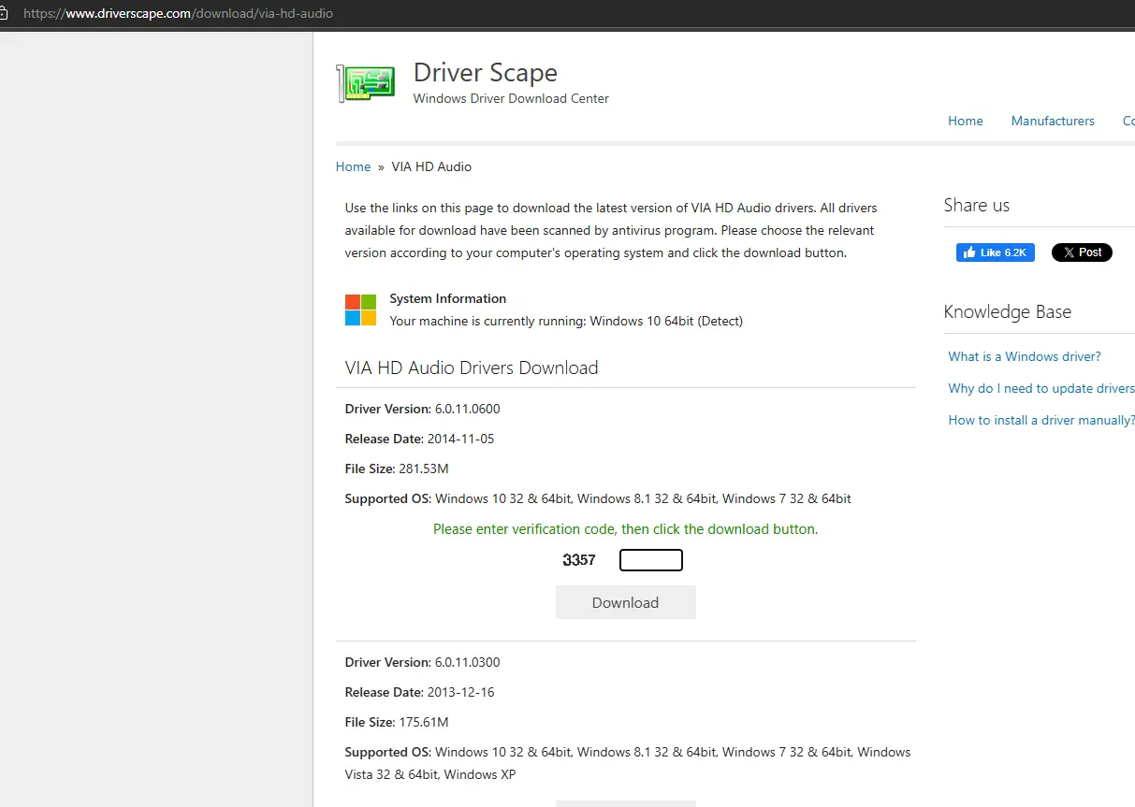Image resolution: width=1135 pixels, height=807 pixels.
Task: Click 'Release Date: 2013-12-16' text
Action: tap(419, 692)
